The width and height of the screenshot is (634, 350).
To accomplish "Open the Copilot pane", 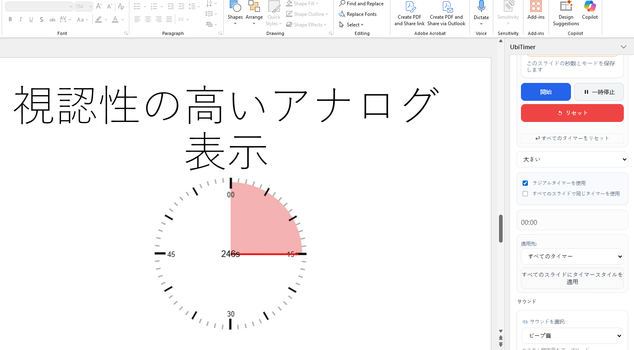I will click(590, 12).
